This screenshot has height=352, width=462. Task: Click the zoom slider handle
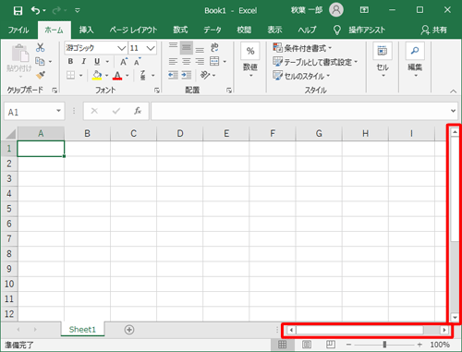(x=384, y=345)
